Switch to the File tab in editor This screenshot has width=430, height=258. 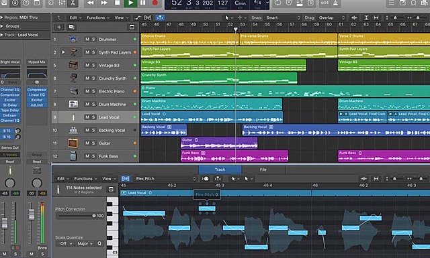pyautogui.click(x=263, y=170)
